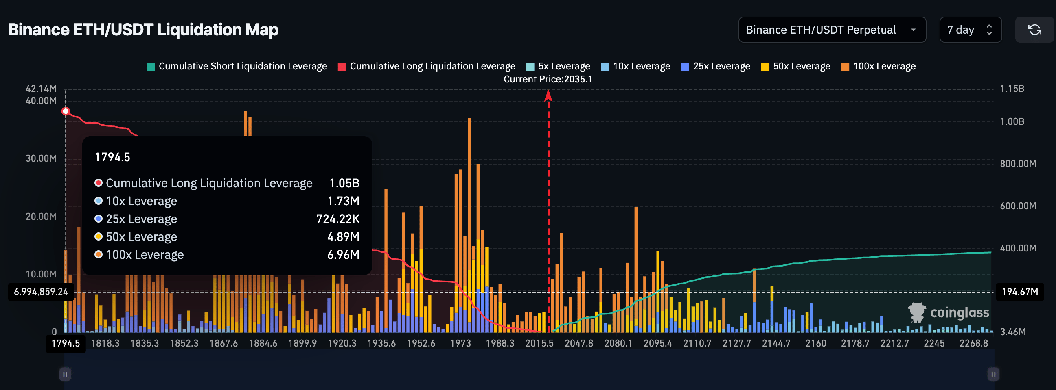The height and width of the screenshot is (390, 1056).
Task: Click the 25x Leverage blue swatch
Action: 685,67
